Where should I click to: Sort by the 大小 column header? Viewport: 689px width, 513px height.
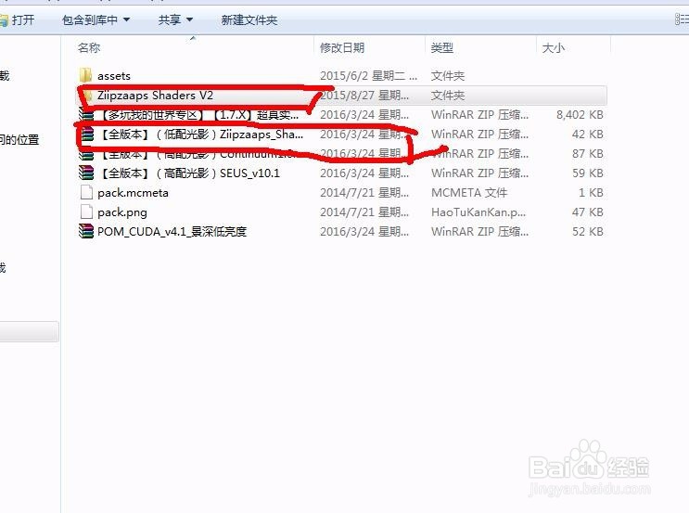point(554,47)
